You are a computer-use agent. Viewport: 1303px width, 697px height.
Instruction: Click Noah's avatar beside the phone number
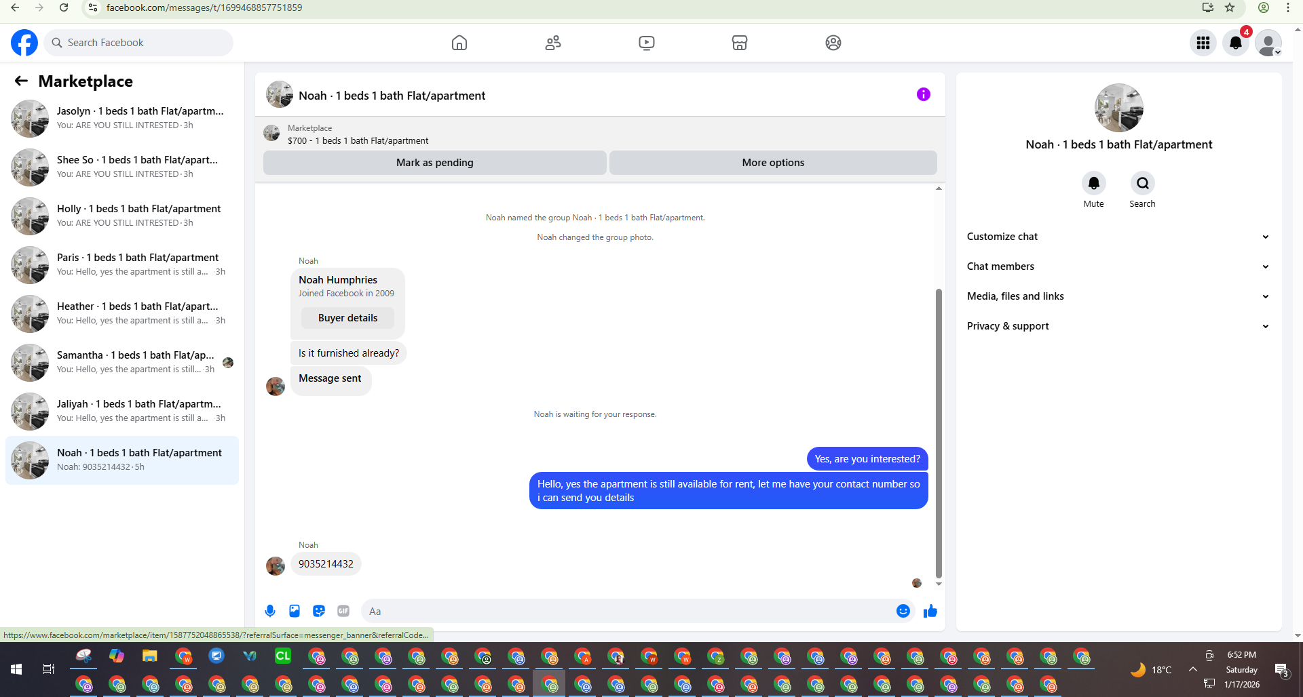[276, 566]
